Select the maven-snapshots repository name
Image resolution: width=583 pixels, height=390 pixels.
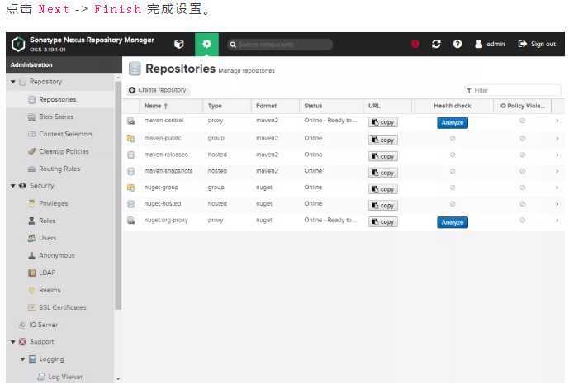[168, 171]
